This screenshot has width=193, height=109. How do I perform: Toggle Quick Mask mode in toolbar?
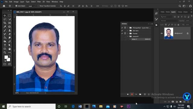click(x=5, y=64)
